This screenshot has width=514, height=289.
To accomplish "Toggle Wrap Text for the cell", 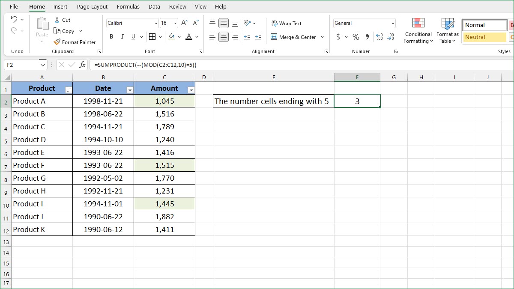I will (286, 24).
